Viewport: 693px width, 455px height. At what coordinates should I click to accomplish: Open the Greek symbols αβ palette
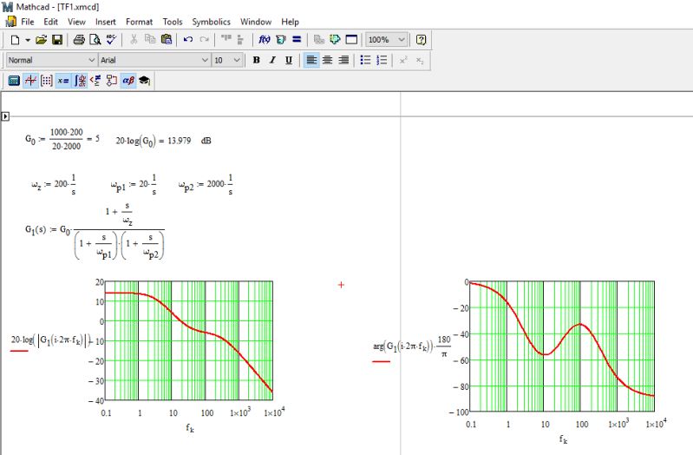(128, 81)
